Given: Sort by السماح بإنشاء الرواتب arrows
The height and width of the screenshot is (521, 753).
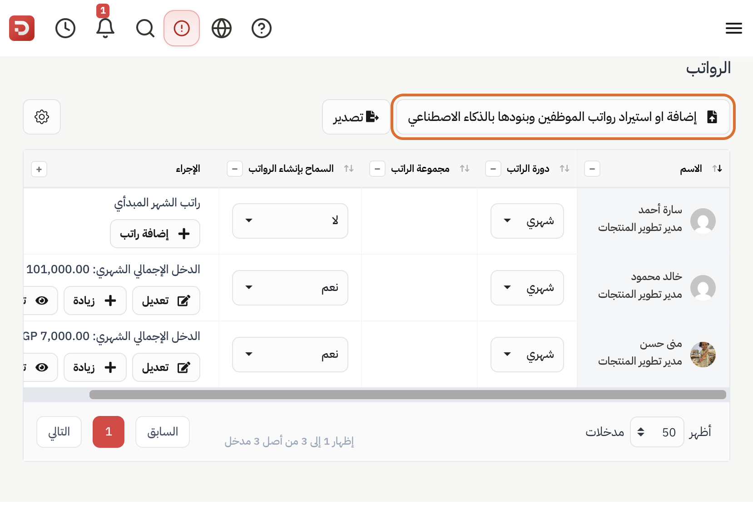Looking at the screenshot, I should 349,169.
